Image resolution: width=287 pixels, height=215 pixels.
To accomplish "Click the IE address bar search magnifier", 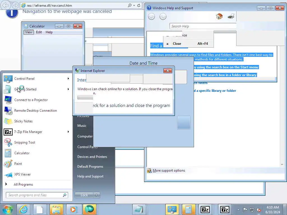I will coord(129,6).
